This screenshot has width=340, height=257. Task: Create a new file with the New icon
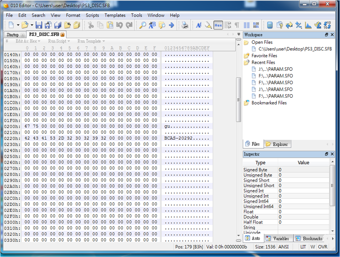[11, 25]
